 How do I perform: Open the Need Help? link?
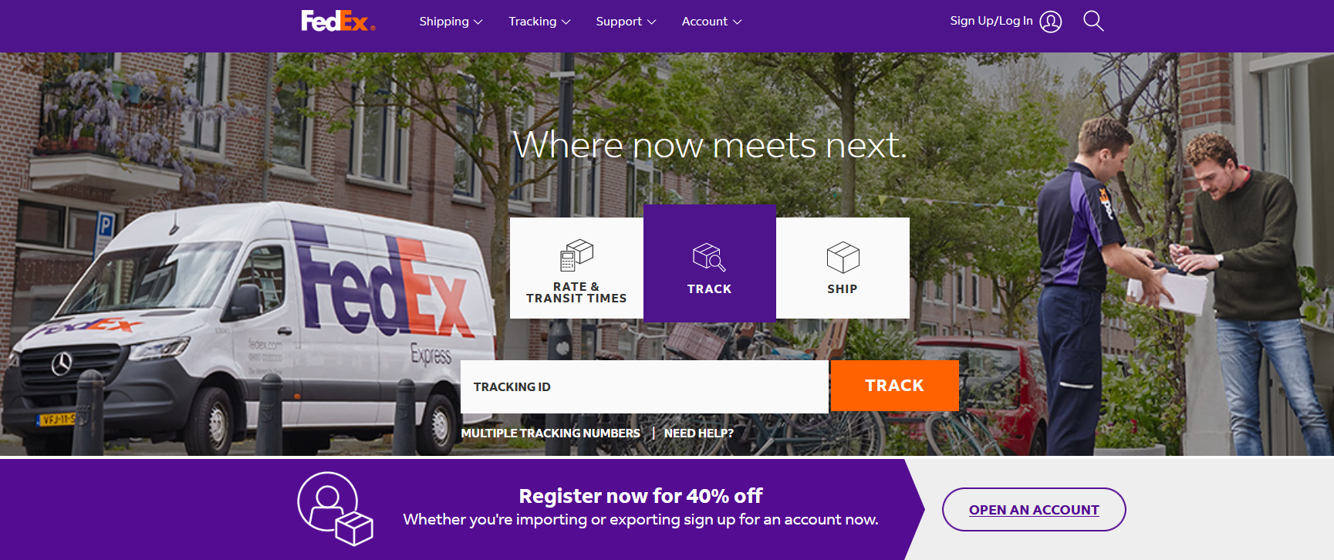tap(699, 433)
